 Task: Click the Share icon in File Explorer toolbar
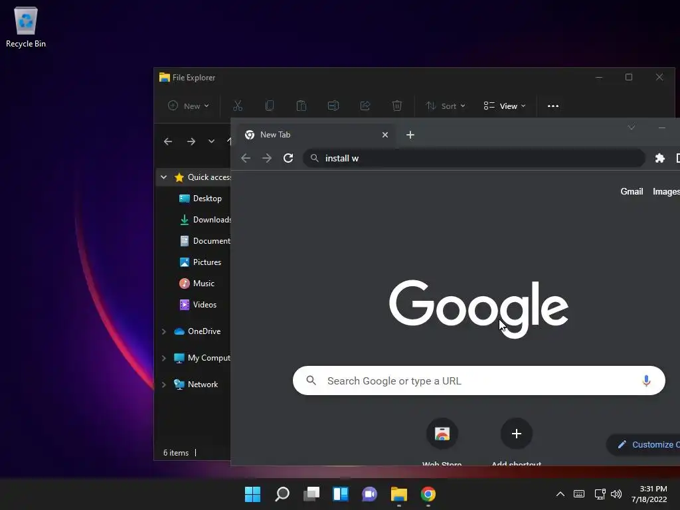pos(365,106)
